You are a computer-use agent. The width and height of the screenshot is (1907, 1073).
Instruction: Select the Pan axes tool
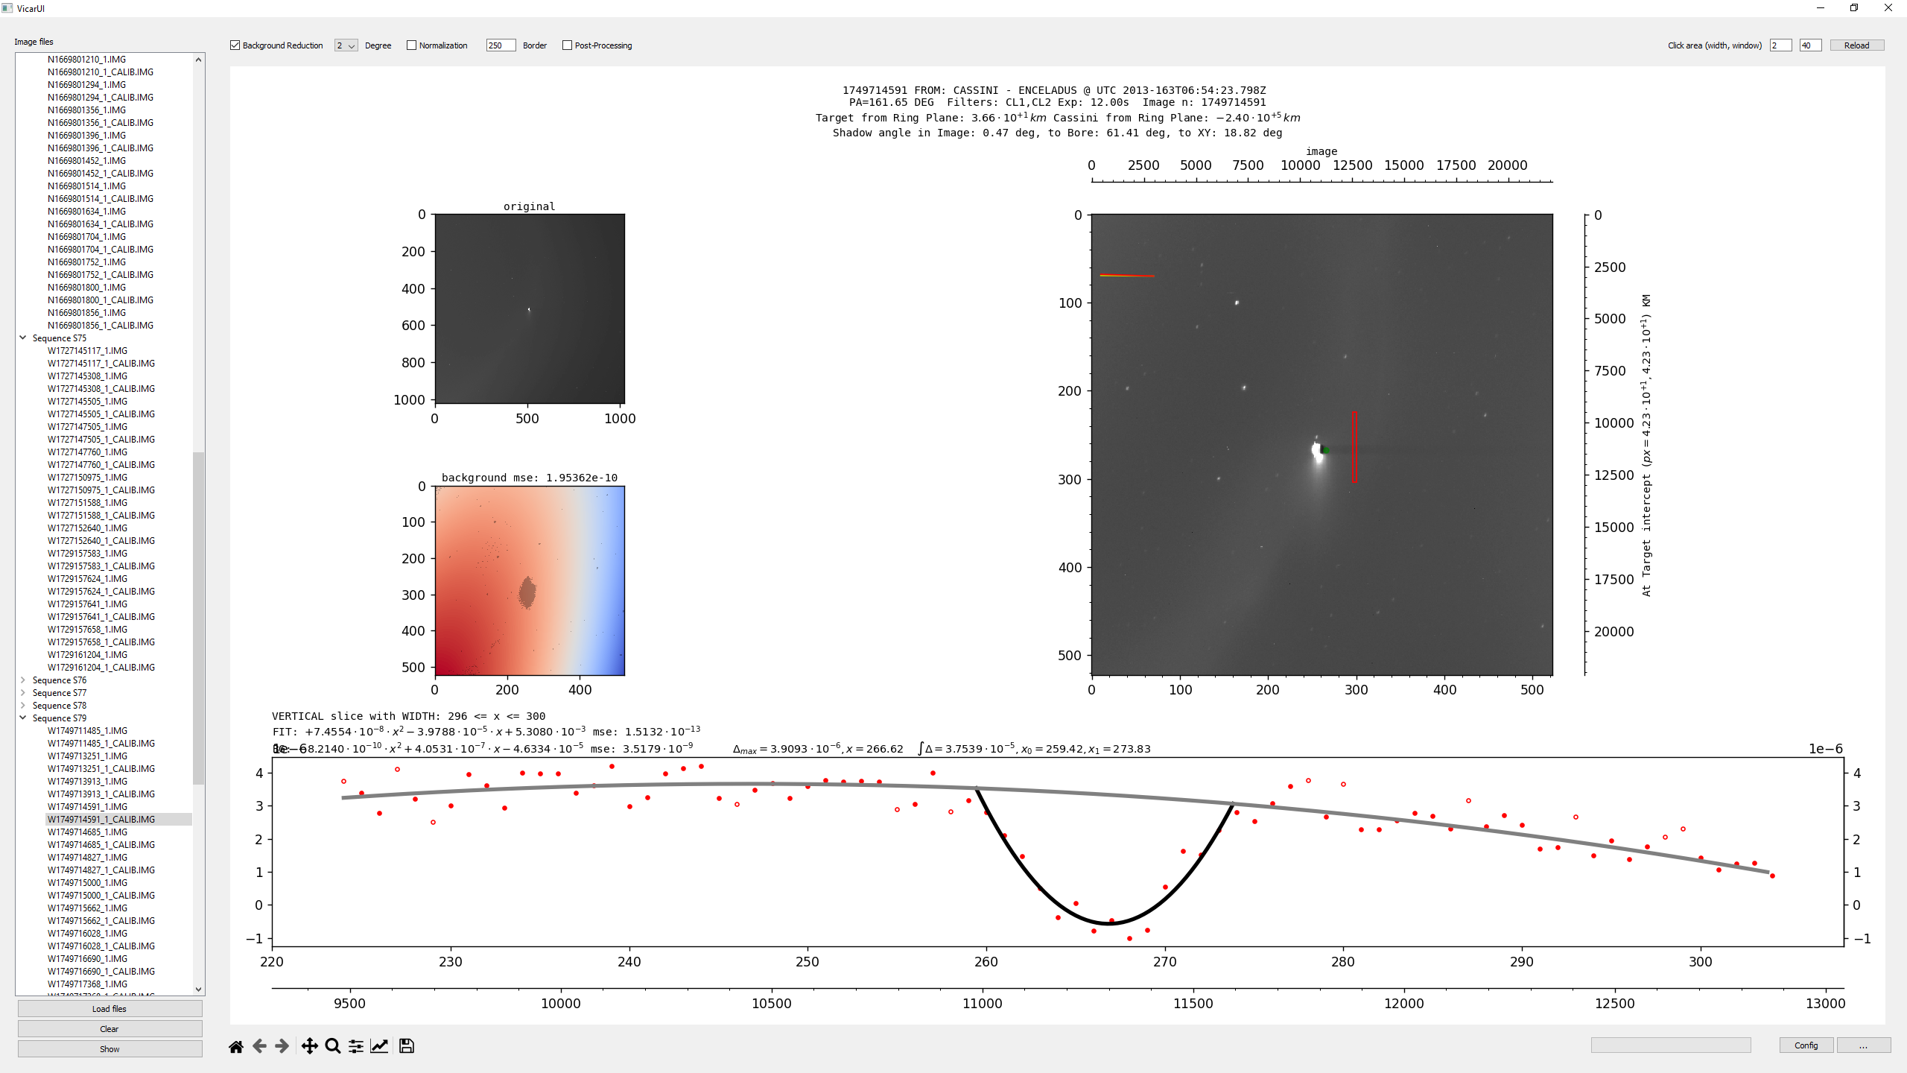[309, 1046]
